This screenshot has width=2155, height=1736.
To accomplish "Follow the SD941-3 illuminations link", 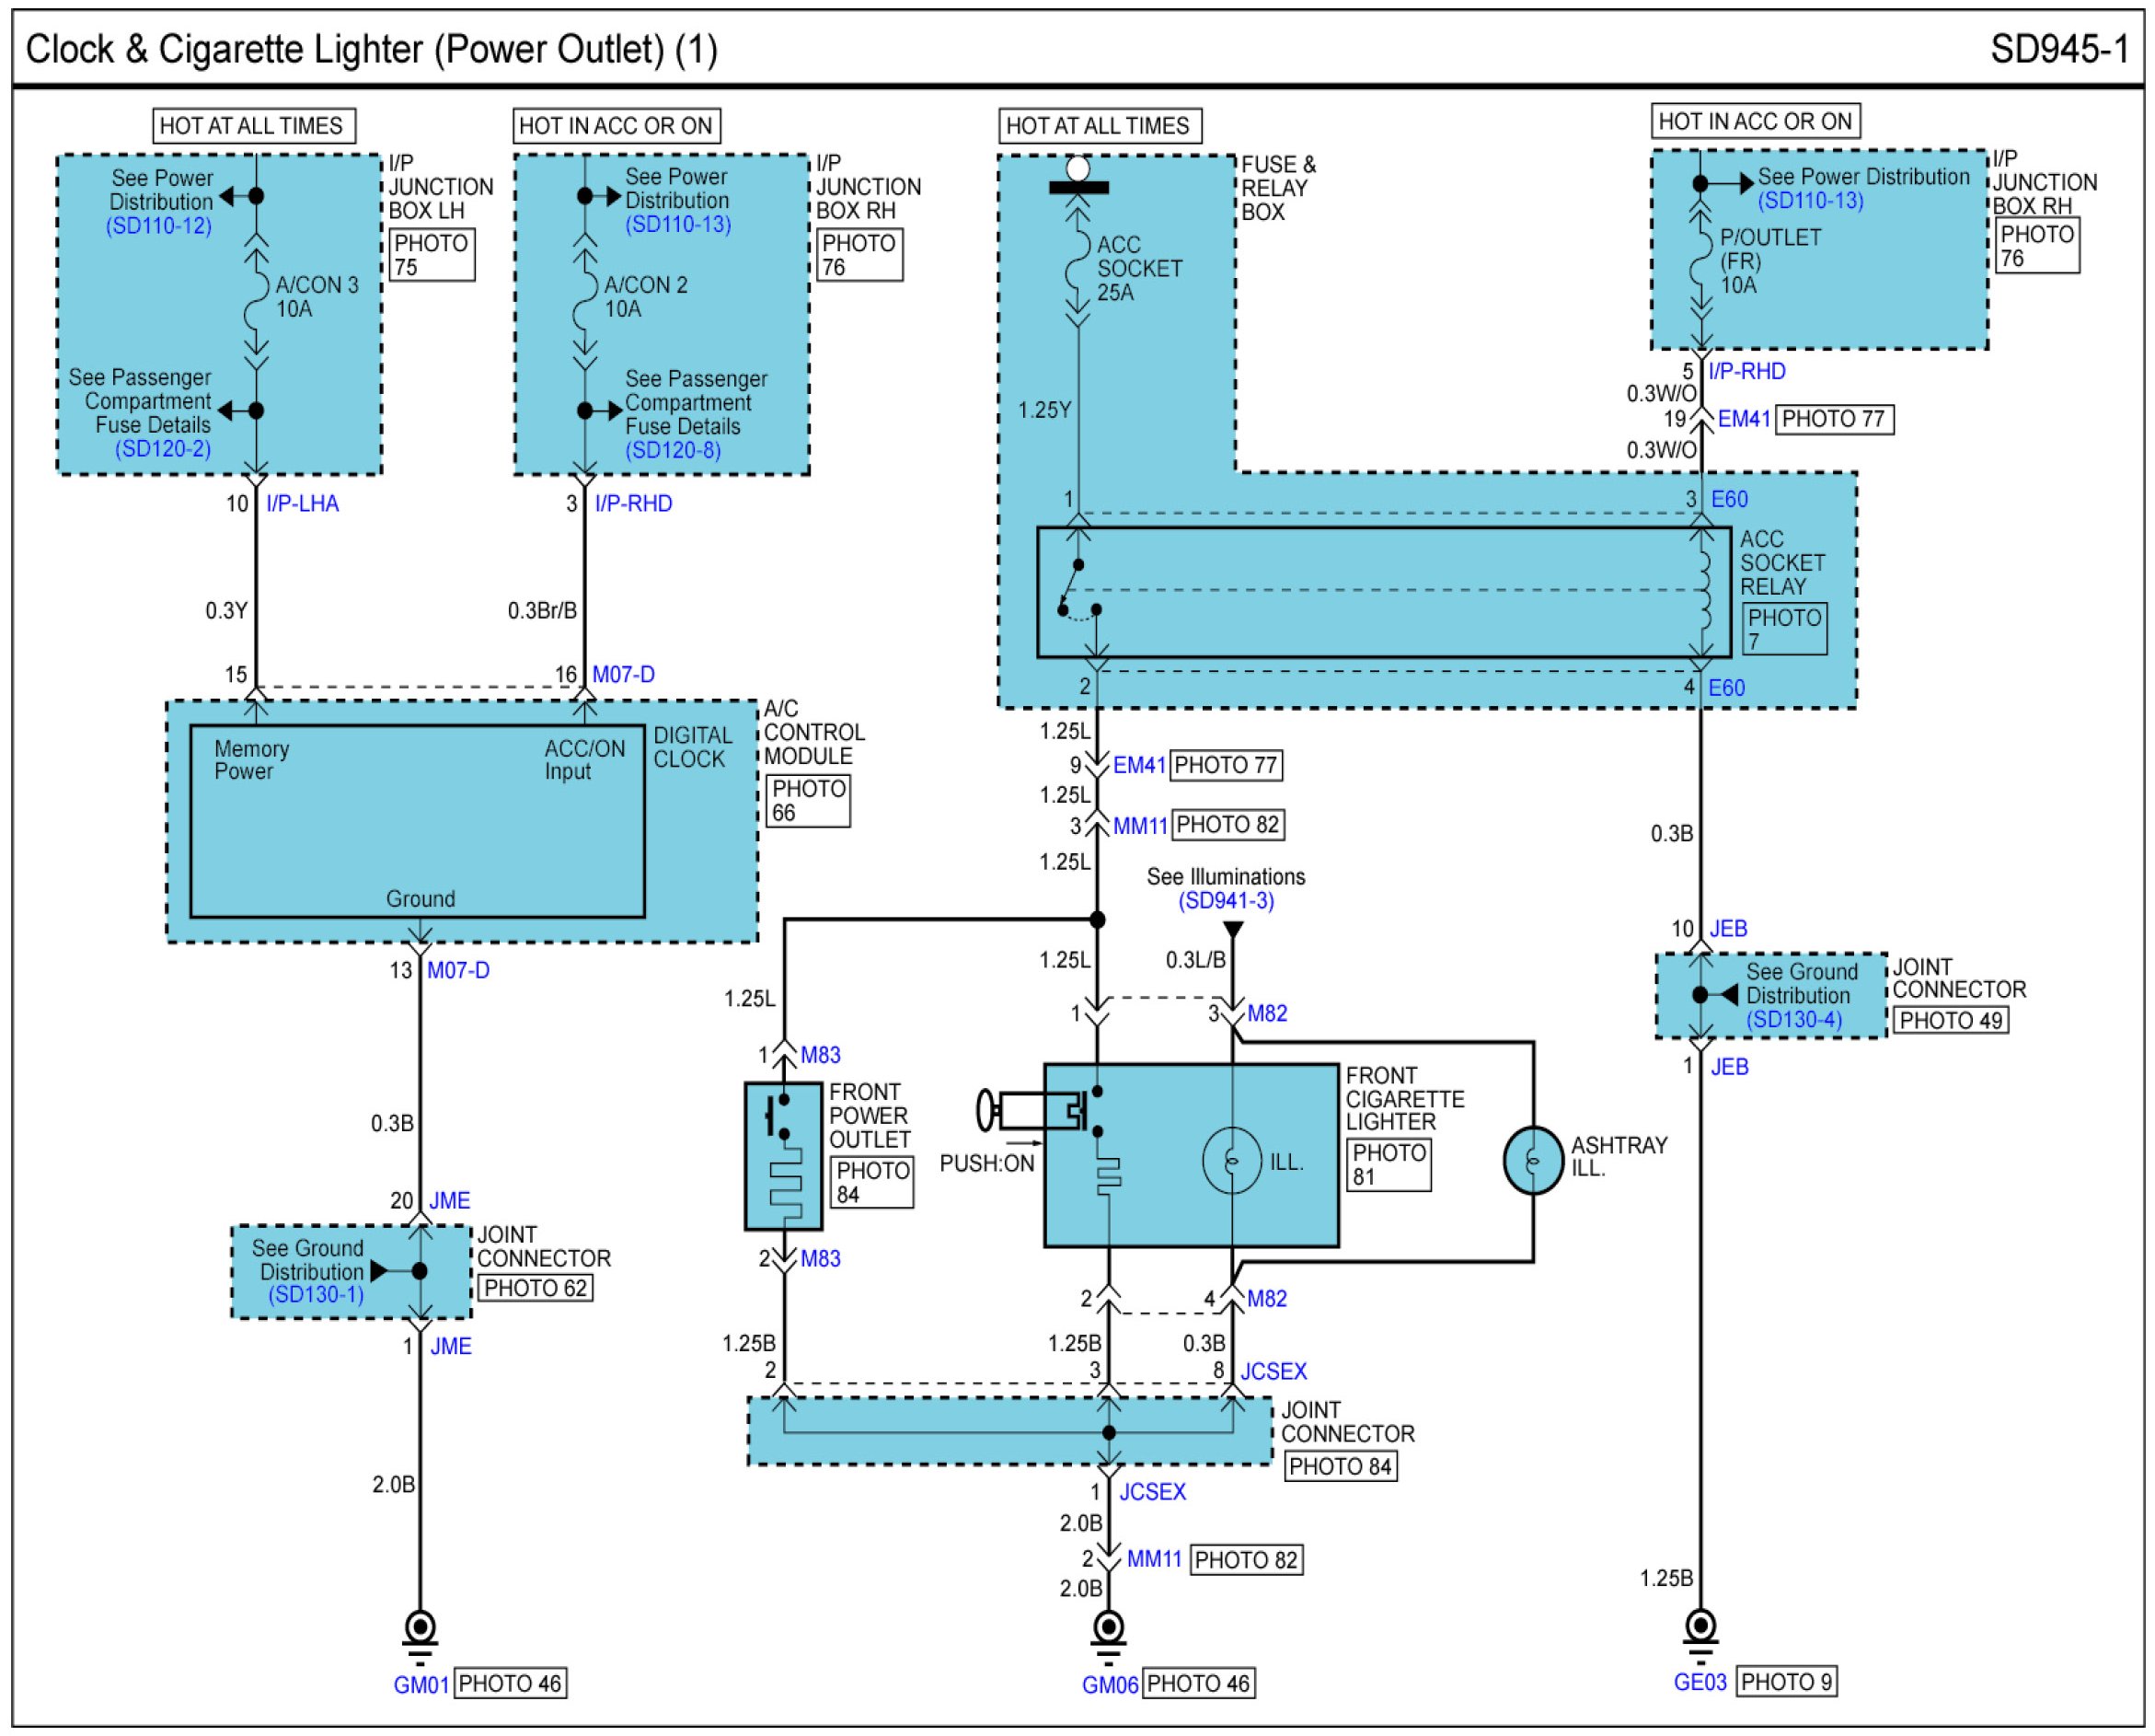I will tap(1226, 901).
